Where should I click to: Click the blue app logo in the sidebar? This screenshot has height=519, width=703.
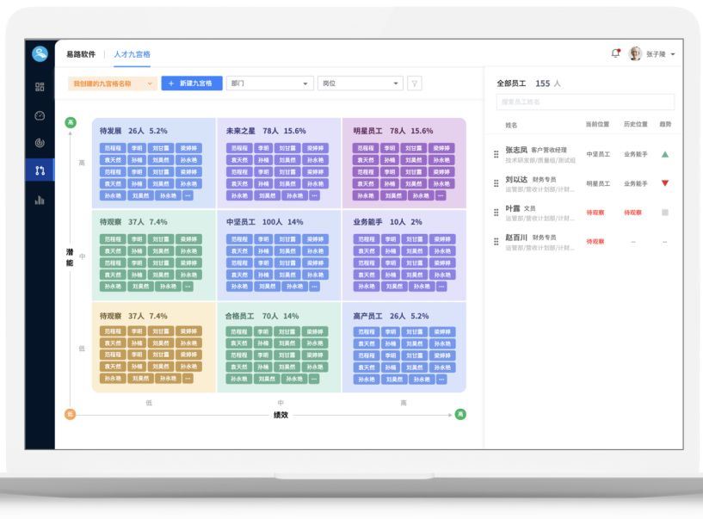40,53
